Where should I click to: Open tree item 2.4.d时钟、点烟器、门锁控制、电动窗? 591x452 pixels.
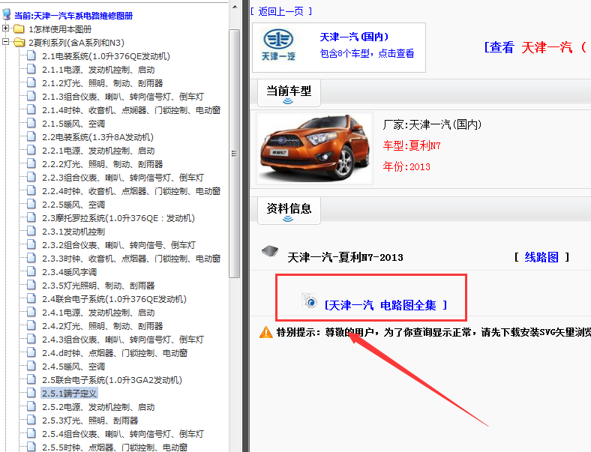pyautogui.click(x=115, y=353)
